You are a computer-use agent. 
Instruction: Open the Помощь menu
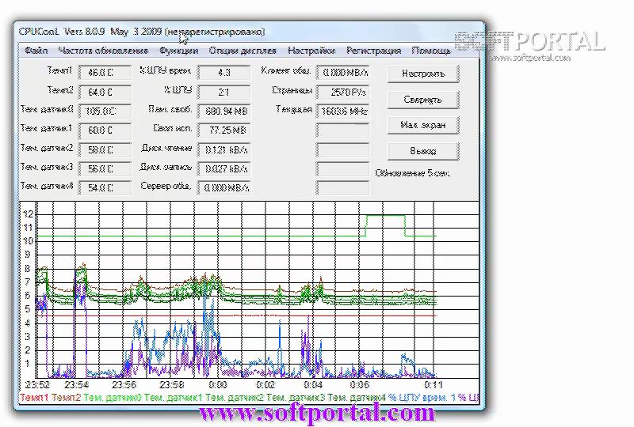tap(431, 51)
